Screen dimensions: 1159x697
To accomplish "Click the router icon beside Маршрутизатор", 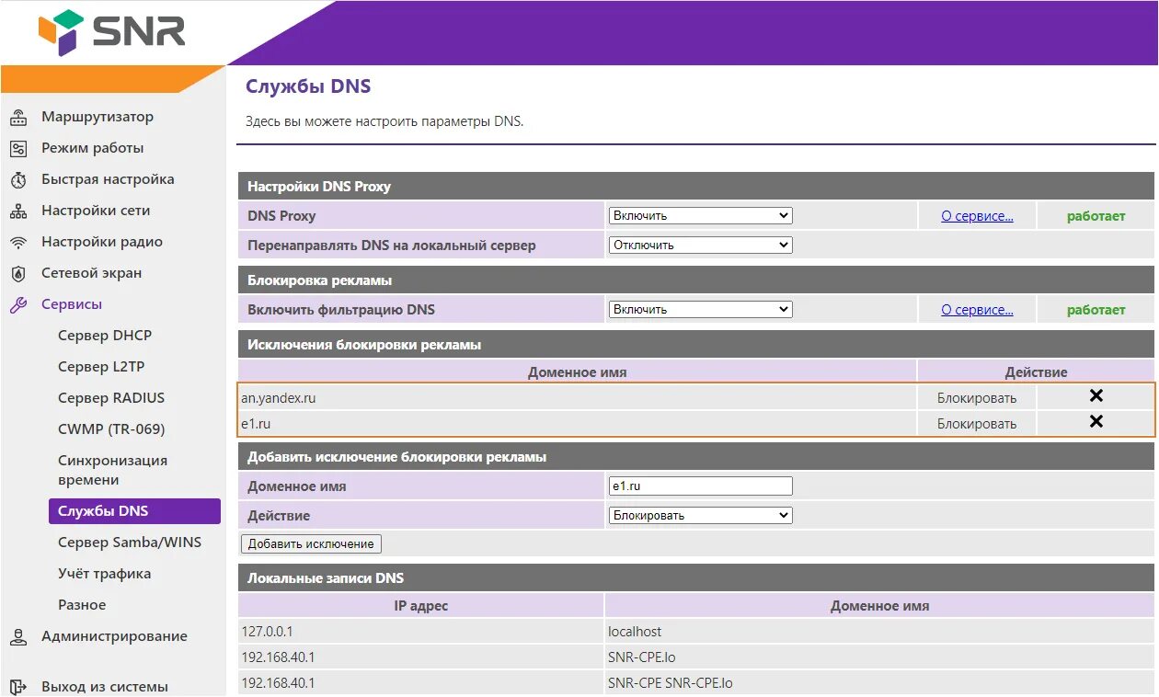I will (18, 118).
